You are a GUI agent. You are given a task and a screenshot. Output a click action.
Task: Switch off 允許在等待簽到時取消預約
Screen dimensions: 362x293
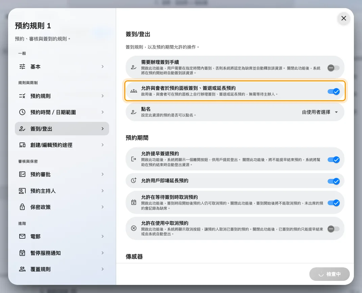pos(334,203)
